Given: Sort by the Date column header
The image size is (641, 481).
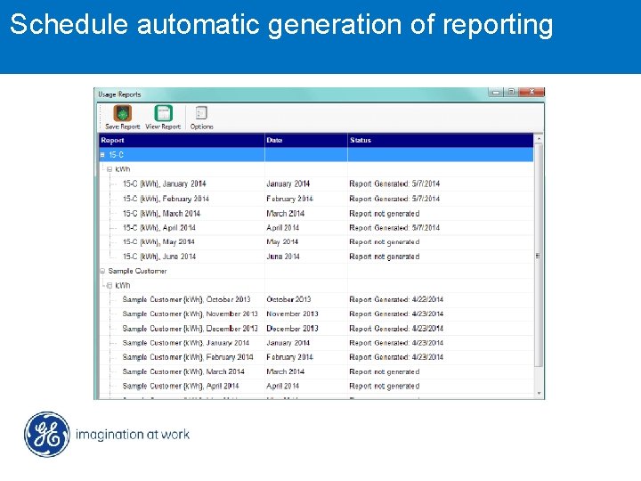Looking at the screenshot, I should [306, 141].
